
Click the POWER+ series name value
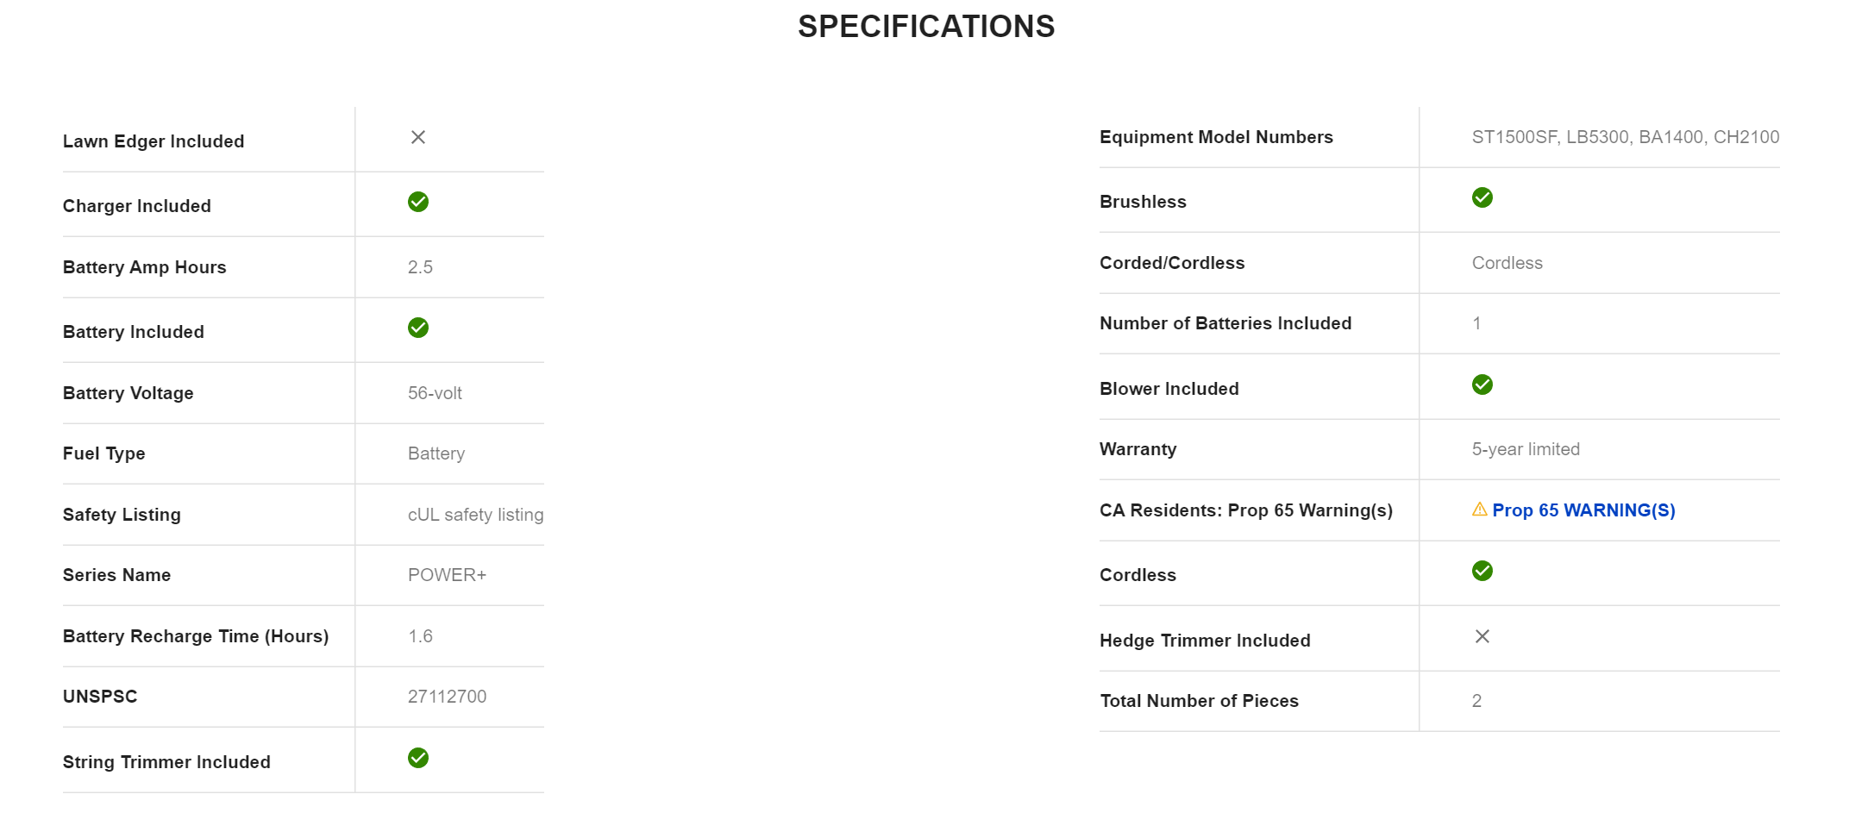[x=447, y=575]
